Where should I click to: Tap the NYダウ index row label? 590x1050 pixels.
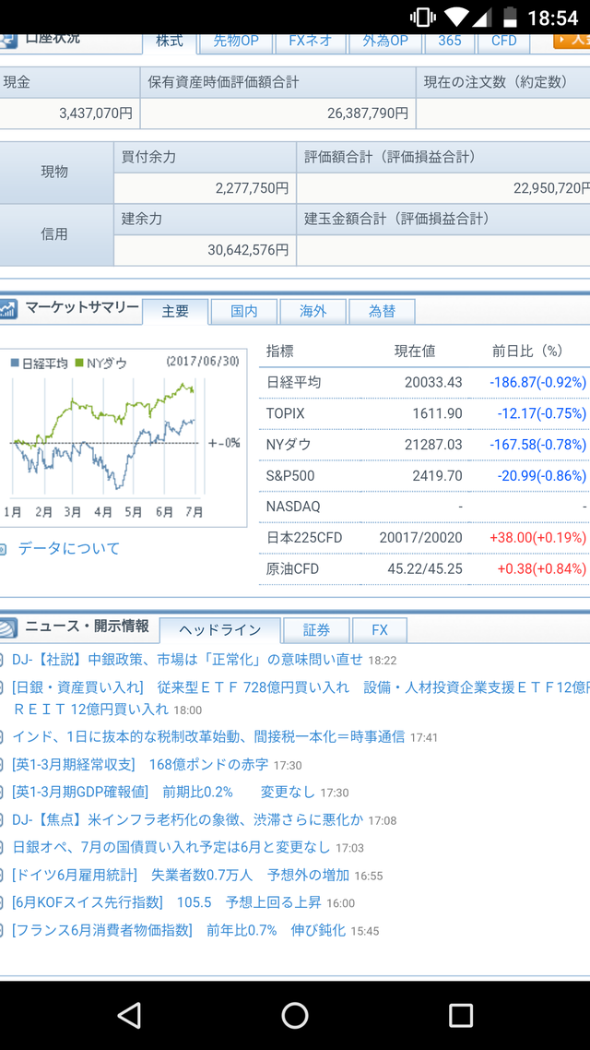pos(289,445)
